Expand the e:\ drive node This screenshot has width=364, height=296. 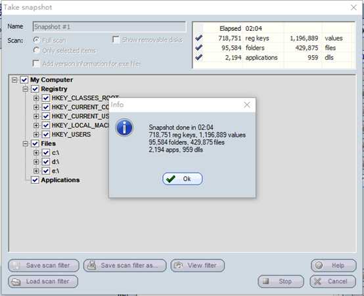pyautogui.click(x=36, y=171)
